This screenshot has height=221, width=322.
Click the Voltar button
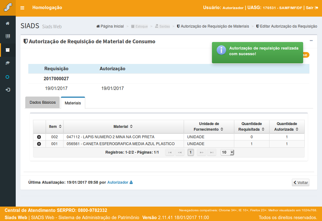[300, 182]
